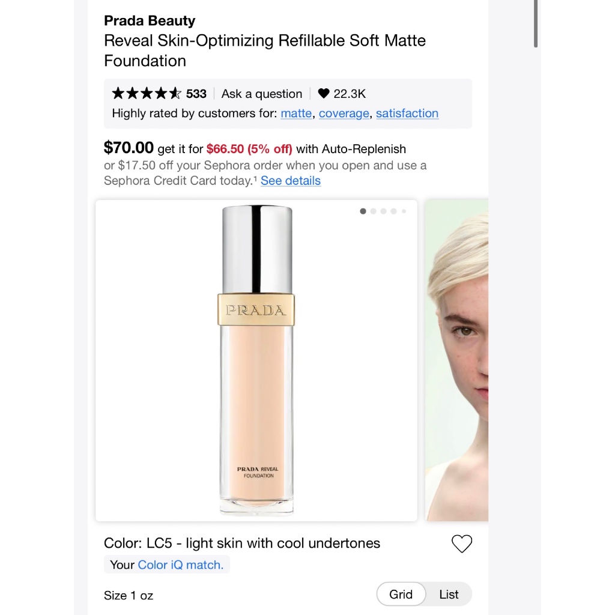This screenshot has height=615, width=615.
Task: Jump to third carousel dot
Action: coord(383,211)
